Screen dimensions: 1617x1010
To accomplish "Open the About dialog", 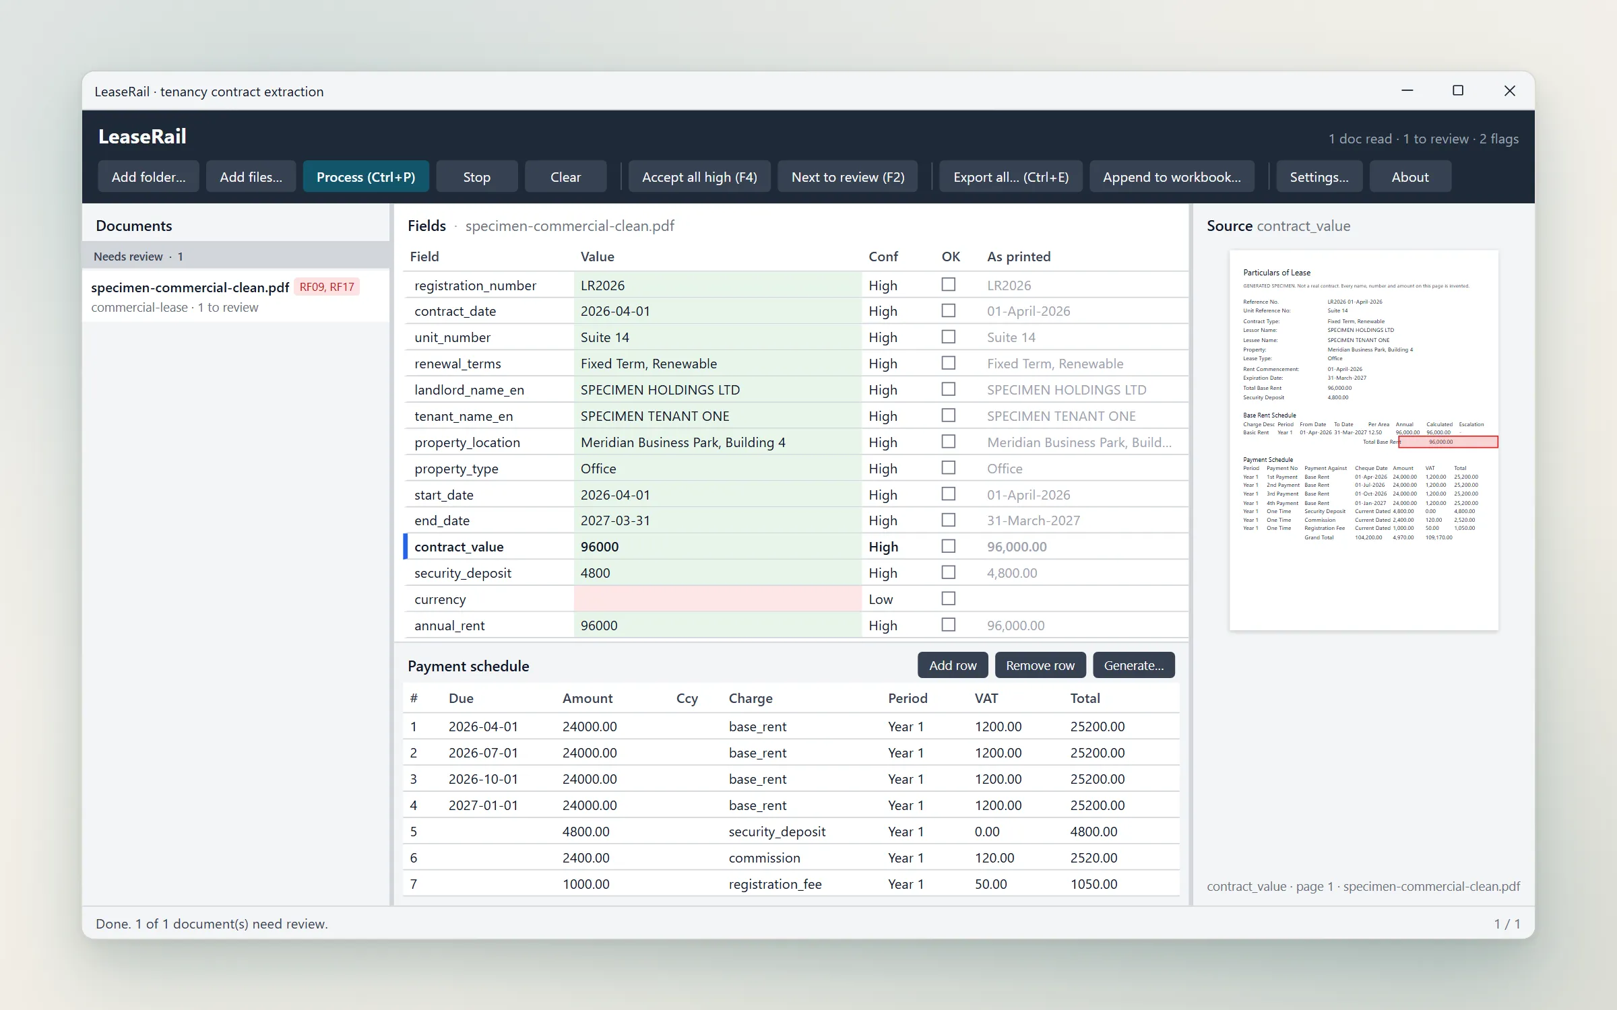I will tap(1409, 176).
